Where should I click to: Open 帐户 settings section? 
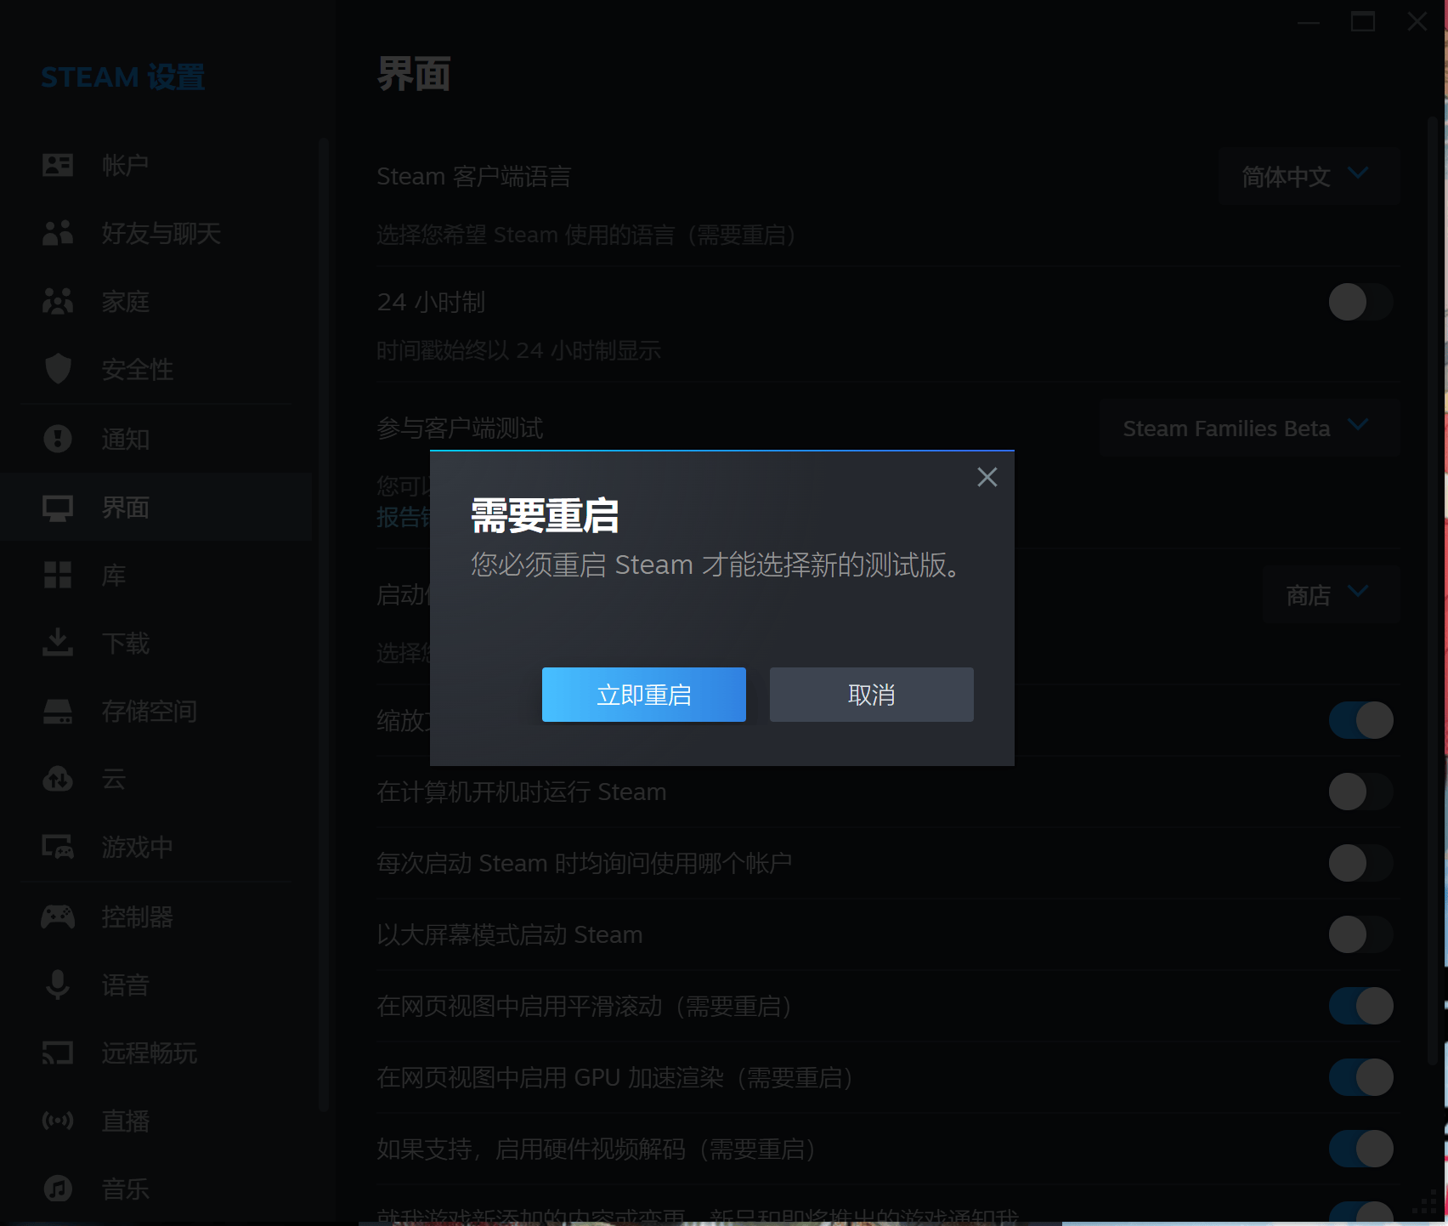(156, 165)
